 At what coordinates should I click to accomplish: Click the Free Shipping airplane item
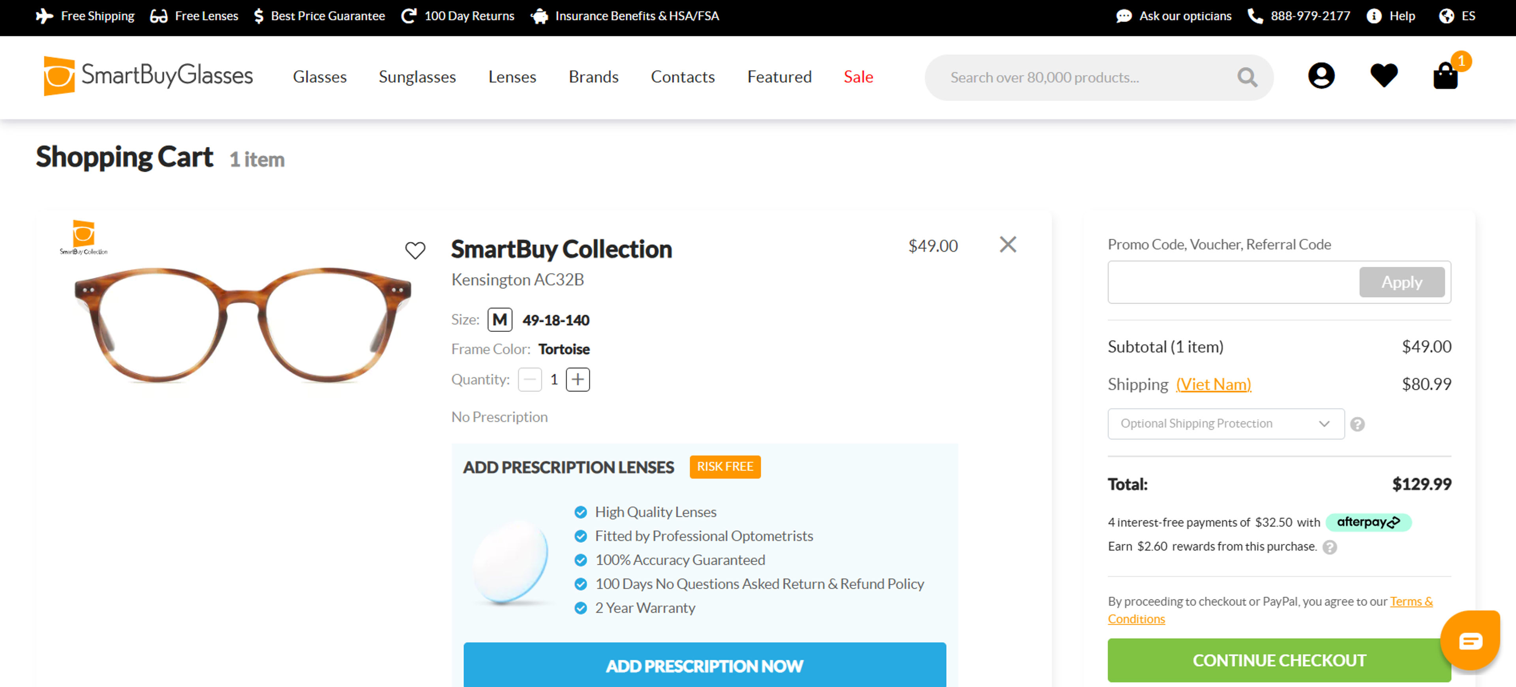click(x=85, y=16)
